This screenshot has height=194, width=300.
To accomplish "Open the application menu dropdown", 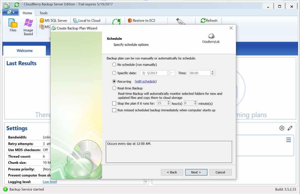I will pyautogui.click(x=11, y=12).
